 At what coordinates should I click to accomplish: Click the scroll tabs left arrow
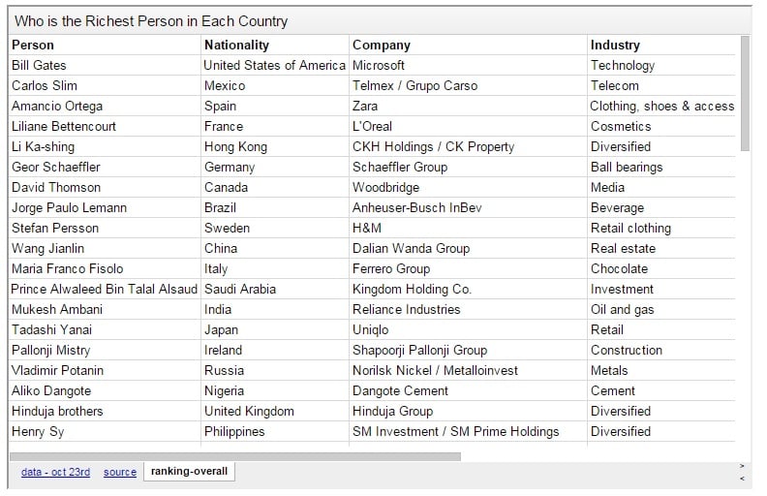(742, 479)
